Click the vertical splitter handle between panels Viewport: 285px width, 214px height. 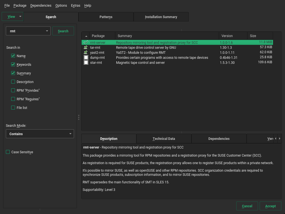[79, 117]
